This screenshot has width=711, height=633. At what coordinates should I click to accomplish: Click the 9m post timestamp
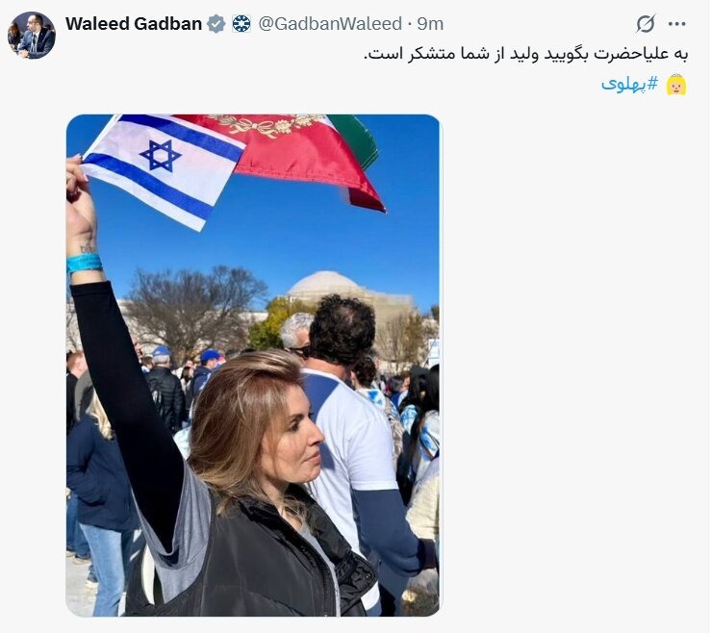[x=430, y=24]
